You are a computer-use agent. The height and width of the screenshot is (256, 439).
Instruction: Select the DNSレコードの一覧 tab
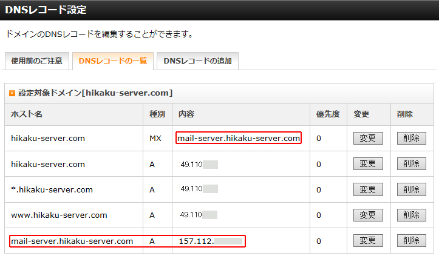(112, 61)
